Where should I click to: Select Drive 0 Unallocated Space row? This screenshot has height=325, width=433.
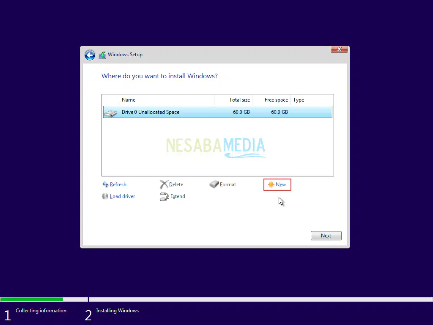(x=218, y=112)
